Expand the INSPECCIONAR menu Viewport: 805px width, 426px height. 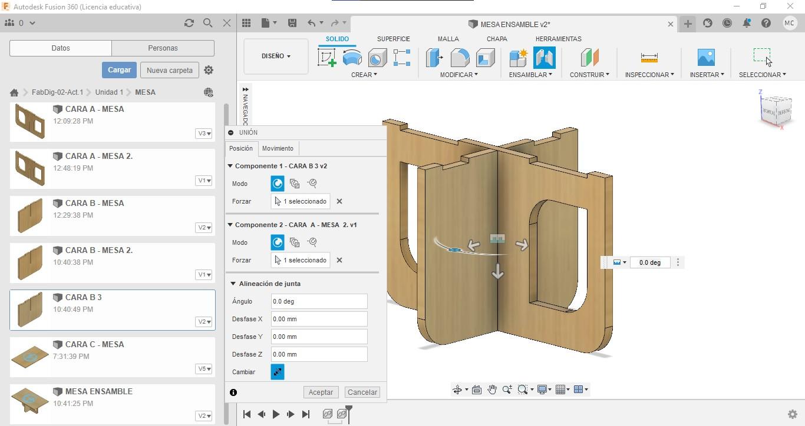click(649, 75)
